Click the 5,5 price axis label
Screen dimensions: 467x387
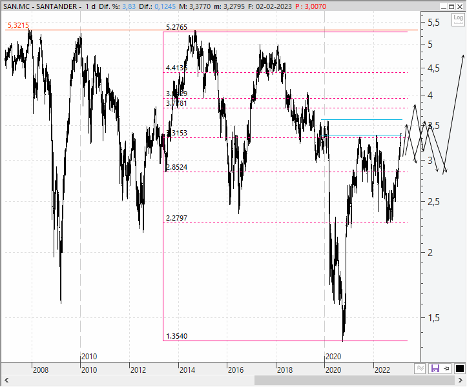point(433,23)
